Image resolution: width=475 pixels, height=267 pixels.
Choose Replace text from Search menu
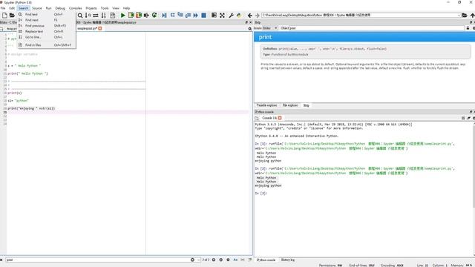(46, 31)
